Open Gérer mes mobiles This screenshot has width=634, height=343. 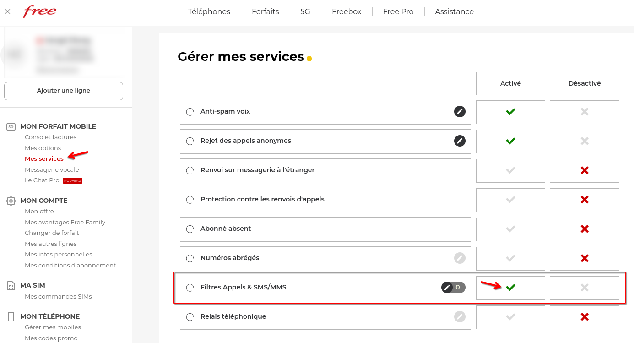53,327
